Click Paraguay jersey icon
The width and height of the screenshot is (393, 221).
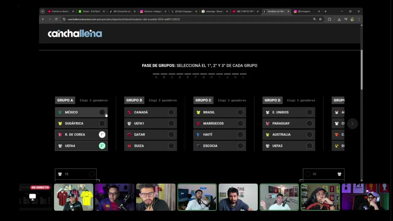[267, 123]
